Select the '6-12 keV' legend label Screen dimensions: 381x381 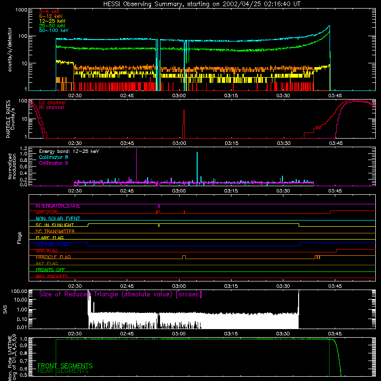click(x=51, y=16)
